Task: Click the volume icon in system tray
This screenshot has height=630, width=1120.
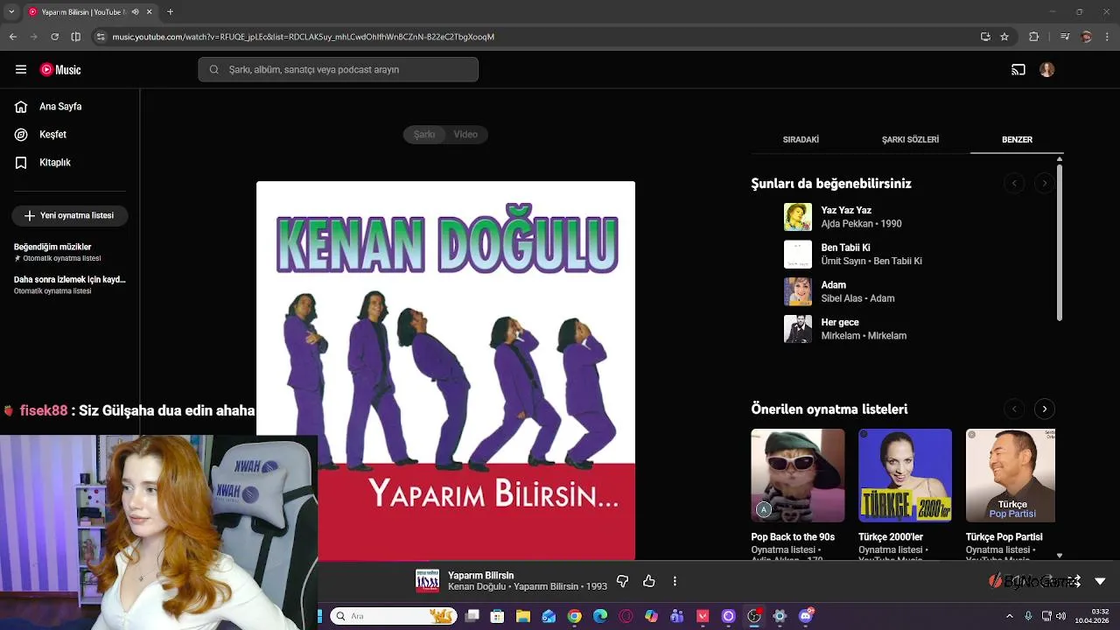Action: point(1061,616)
